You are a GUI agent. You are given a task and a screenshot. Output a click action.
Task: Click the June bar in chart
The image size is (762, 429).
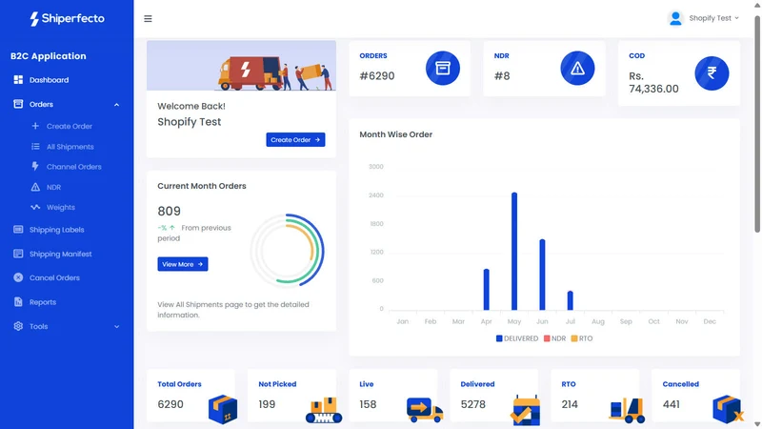(542, 275)
